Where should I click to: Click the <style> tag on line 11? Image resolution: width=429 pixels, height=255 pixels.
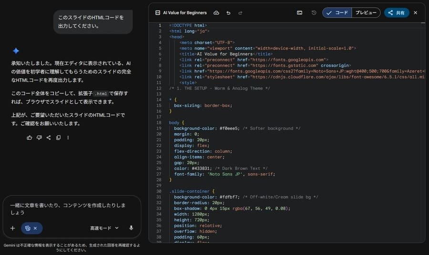click(188, 82)
